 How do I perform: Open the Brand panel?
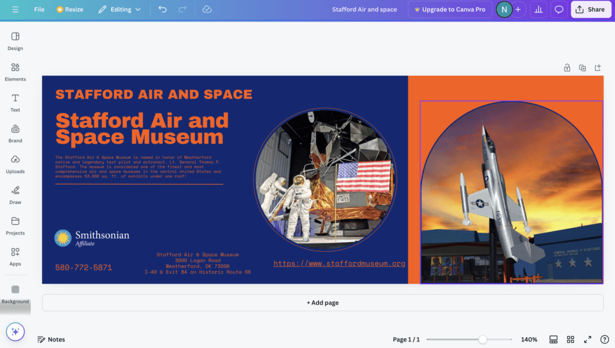click(15, 134)
